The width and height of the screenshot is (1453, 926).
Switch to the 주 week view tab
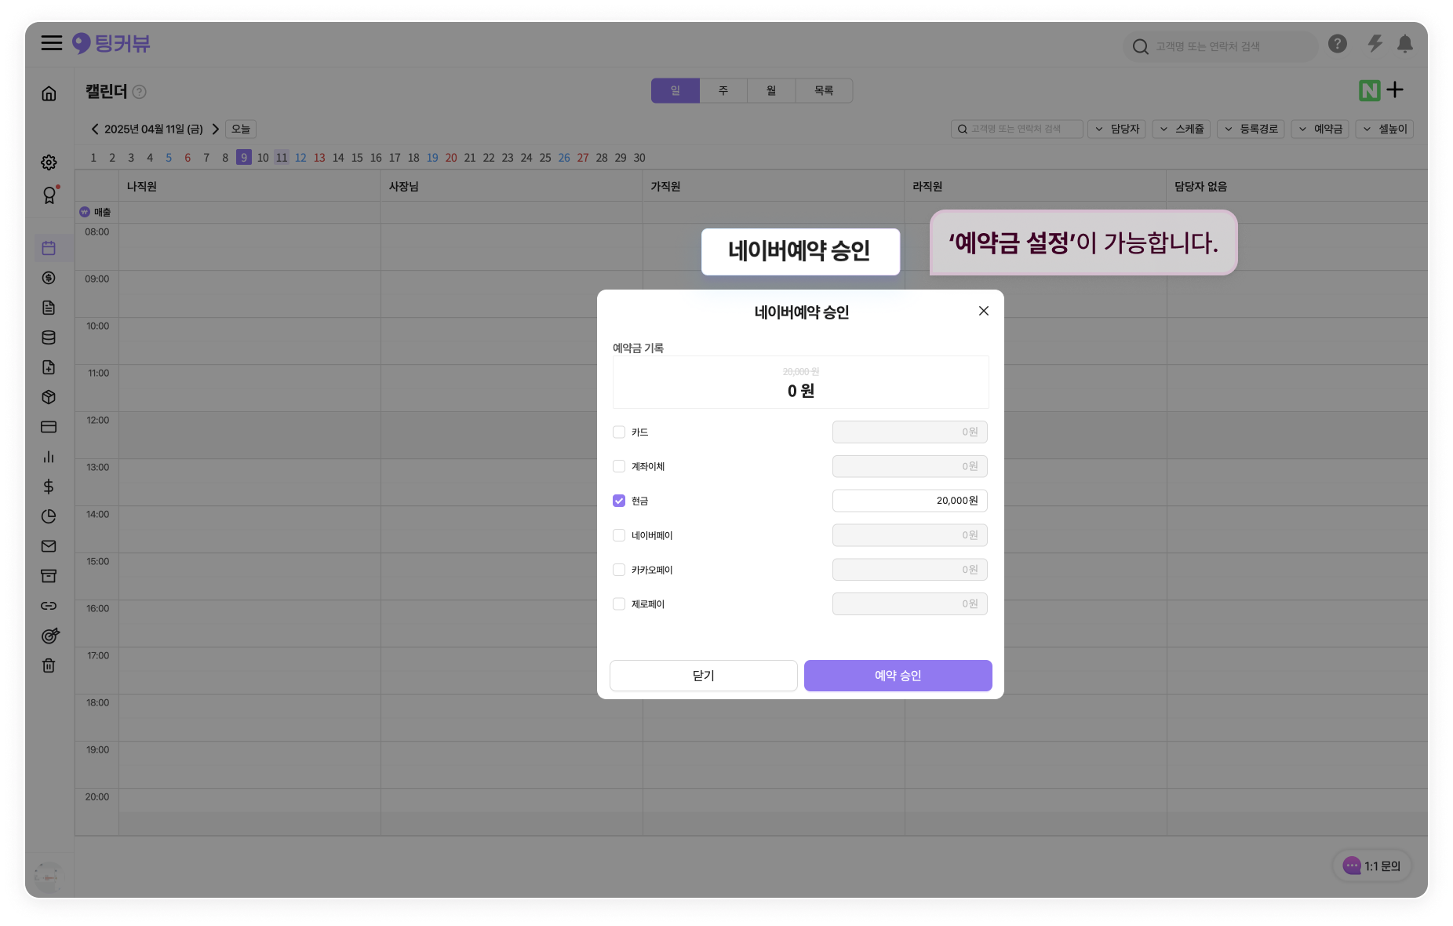(x=723, y=91)
